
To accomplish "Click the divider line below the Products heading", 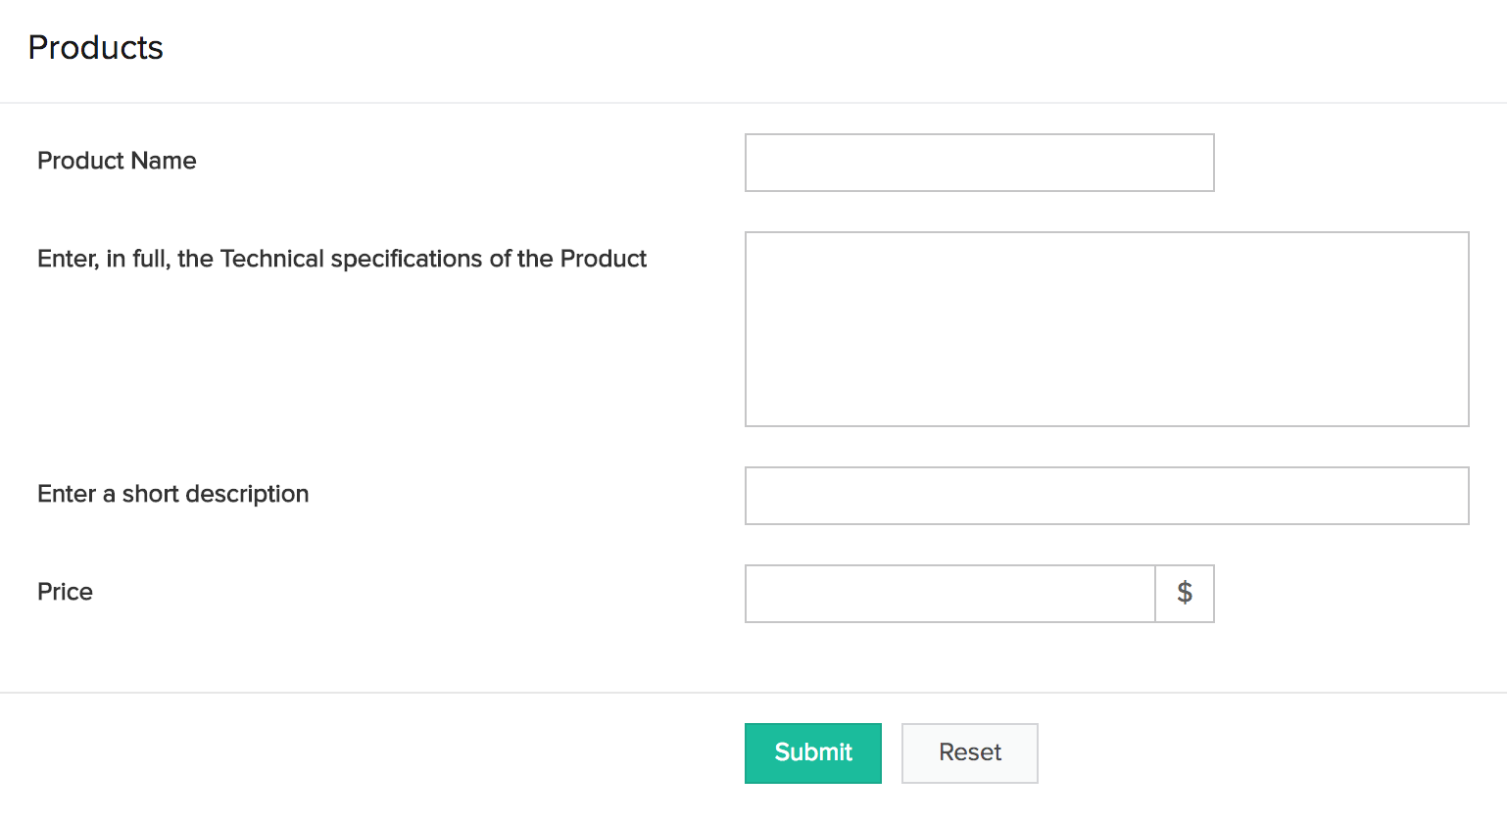I will point(753,103).
